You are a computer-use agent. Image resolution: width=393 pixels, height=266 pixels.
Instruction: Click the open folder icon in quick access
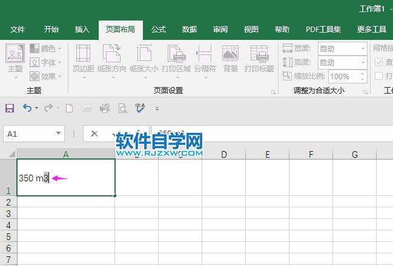click(87, 108)
